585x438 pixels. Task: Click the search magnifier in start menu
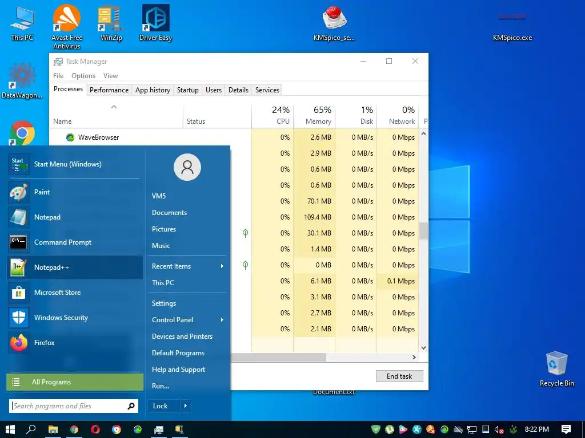[131, 406]
